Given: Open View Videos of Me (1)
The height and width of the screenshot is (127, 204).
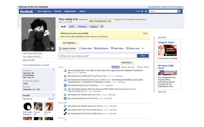Looking at the screenshot, I should coord(32,57).
